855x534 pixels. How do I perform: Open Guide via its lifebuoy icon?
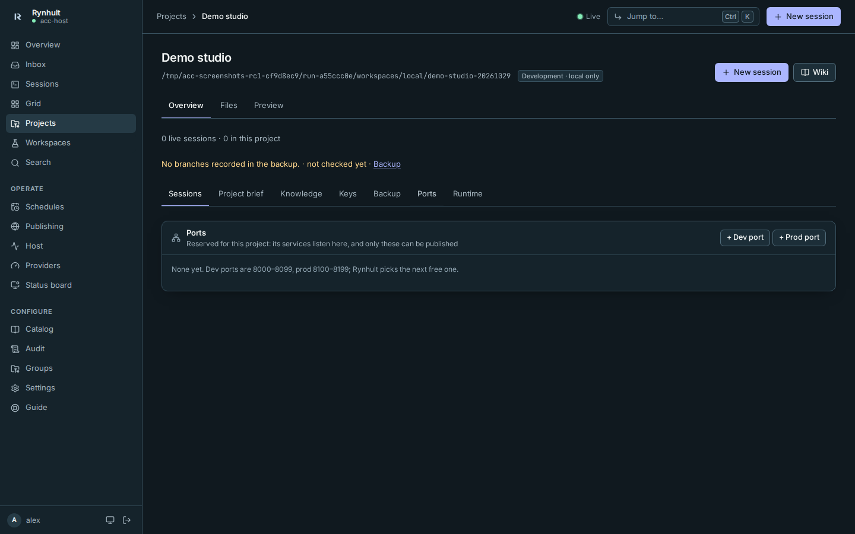point(15,408)
